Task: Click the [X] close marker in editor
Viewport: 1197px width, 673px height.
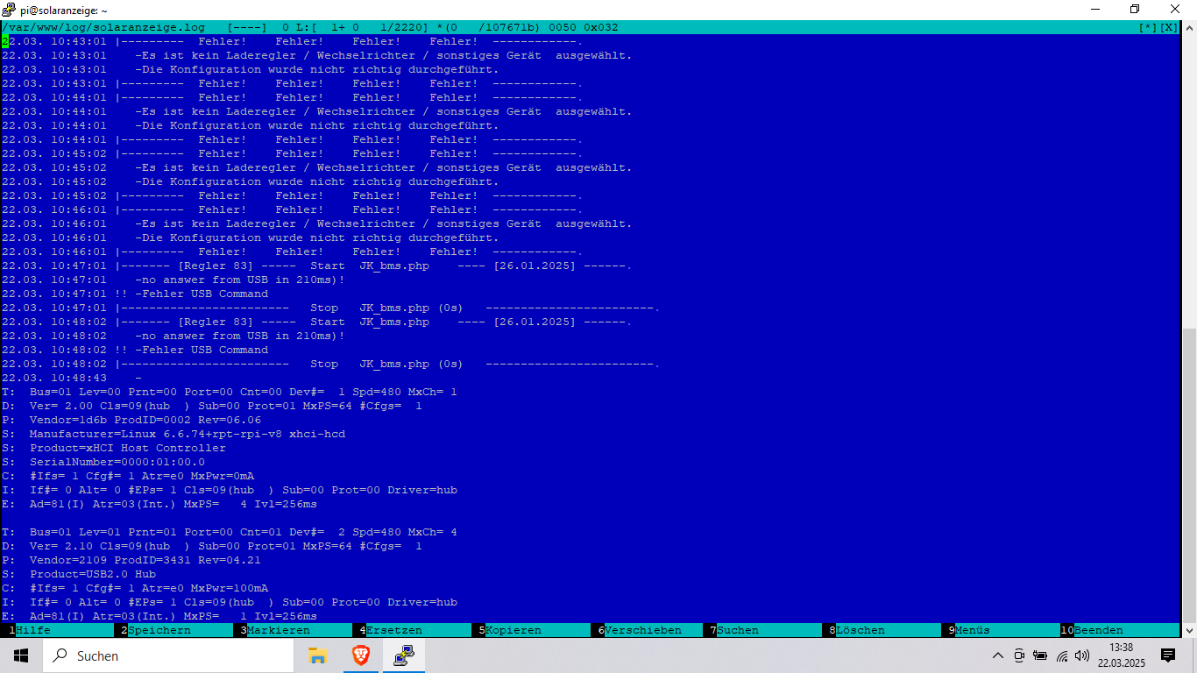Action: click(1169, 28)
